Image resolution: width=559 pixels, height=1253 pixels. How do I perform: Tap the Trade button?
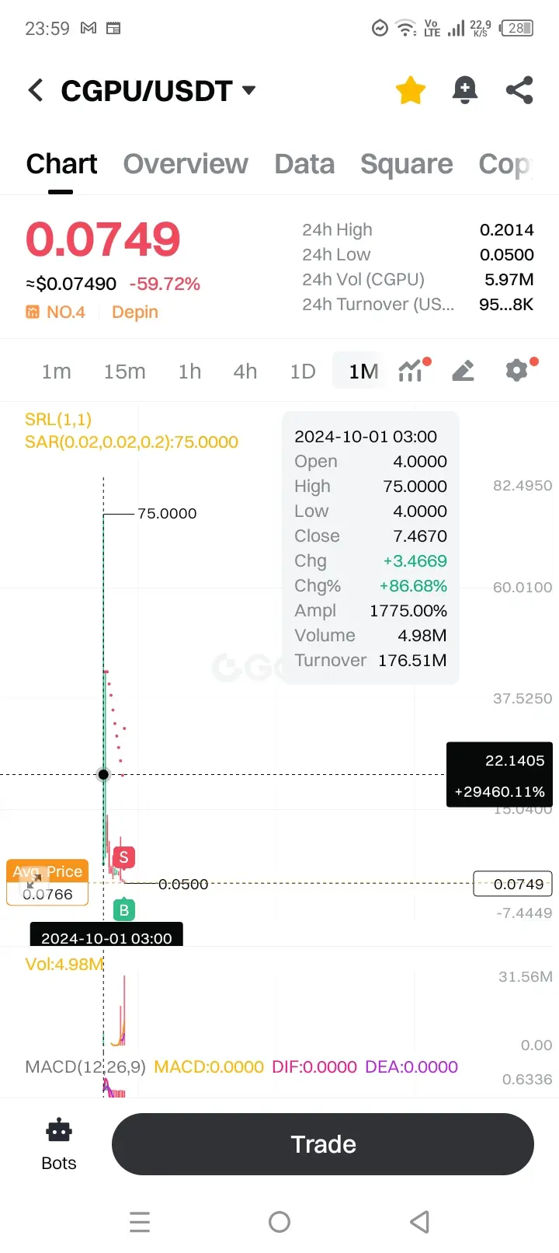(x=323, y=1144)
